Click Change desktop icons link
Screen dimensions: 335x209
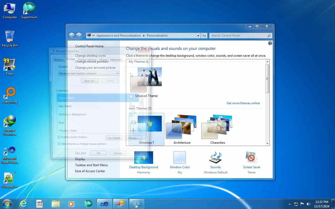[91, 56]
